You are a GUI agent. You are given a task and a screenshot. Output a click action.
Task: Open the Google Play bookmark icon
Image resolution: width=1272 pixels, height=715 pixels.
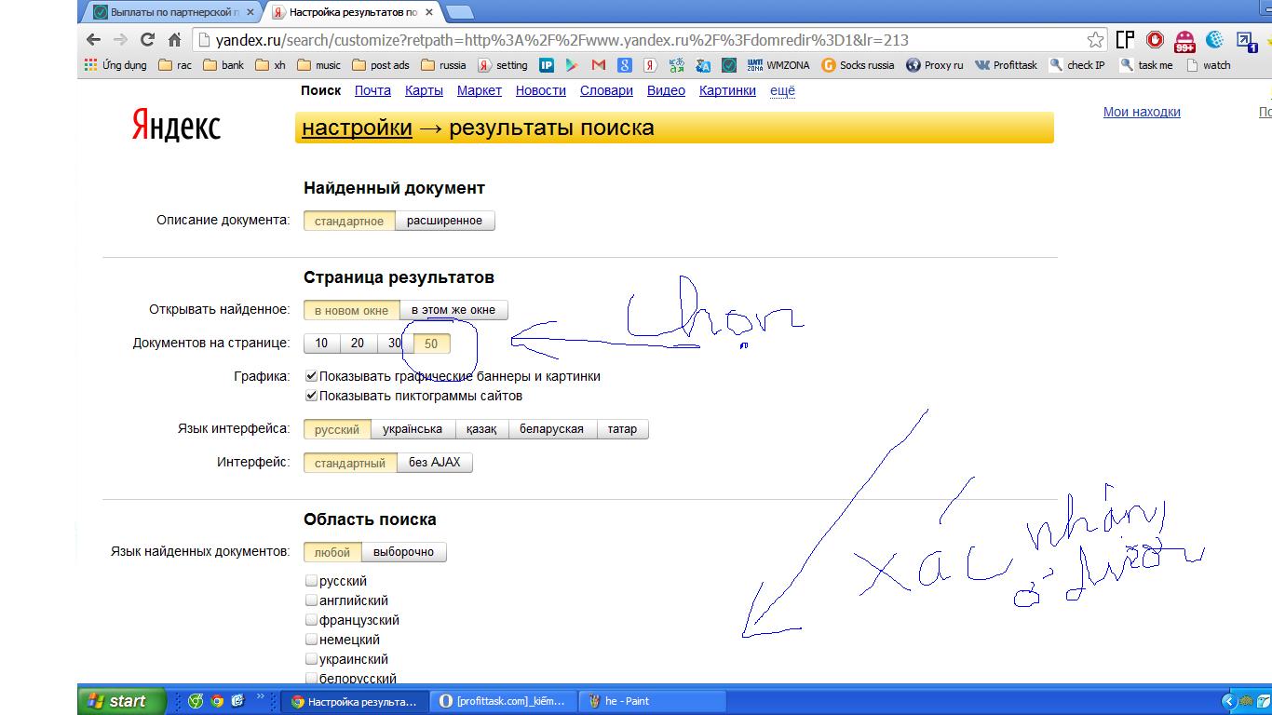pyautogui.click(x=572, y=65)
